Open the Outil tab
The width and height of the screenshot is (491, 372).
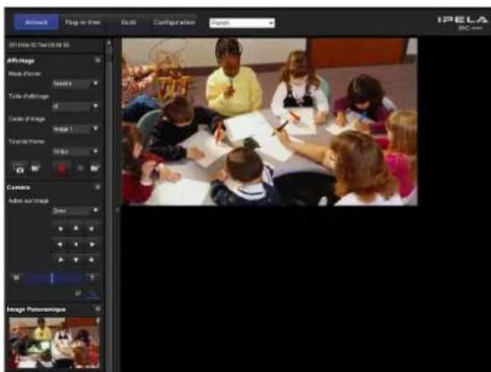pyautogui.click(x=128, y=22)
